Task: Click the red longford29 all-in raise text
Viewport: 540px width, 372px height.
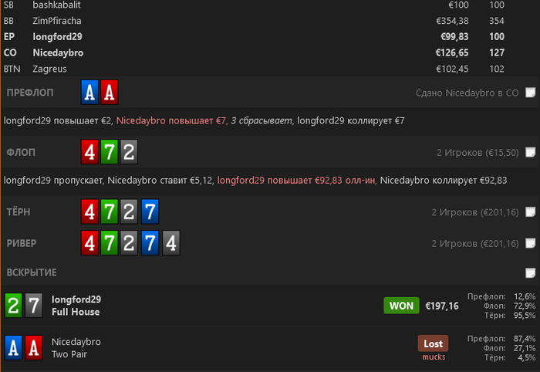Action: pos(297,180)
